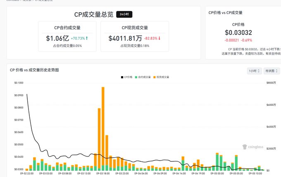Click the $2000万 volume axis label
The image size is (281, 177).
(271, 149)
